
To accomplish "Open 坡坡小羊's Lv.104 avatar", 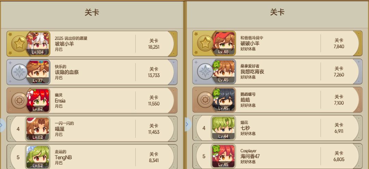I will pyautogui.click(x=38, y=44).
